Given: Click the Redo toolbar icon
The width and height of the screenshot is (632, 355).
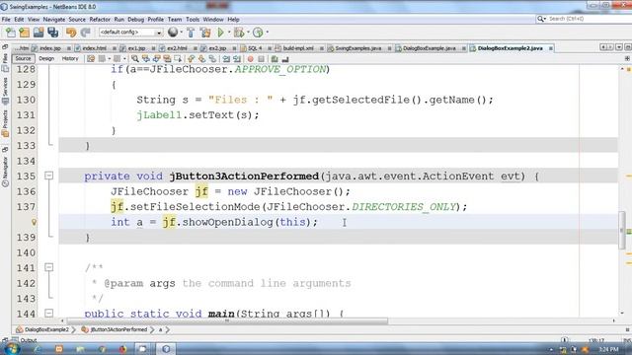Looking at the screenshot, I should tap(85, 33).
